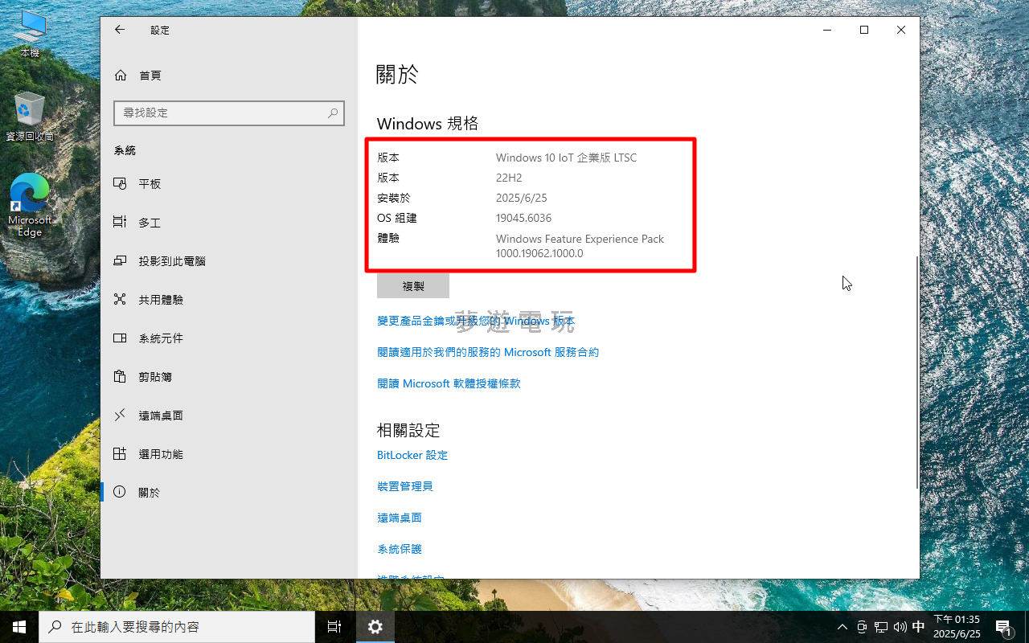This screenshot has height=643, width=1029.
Task: Click the Settings window vertical scrollbar
Action: tap(916, 370)
